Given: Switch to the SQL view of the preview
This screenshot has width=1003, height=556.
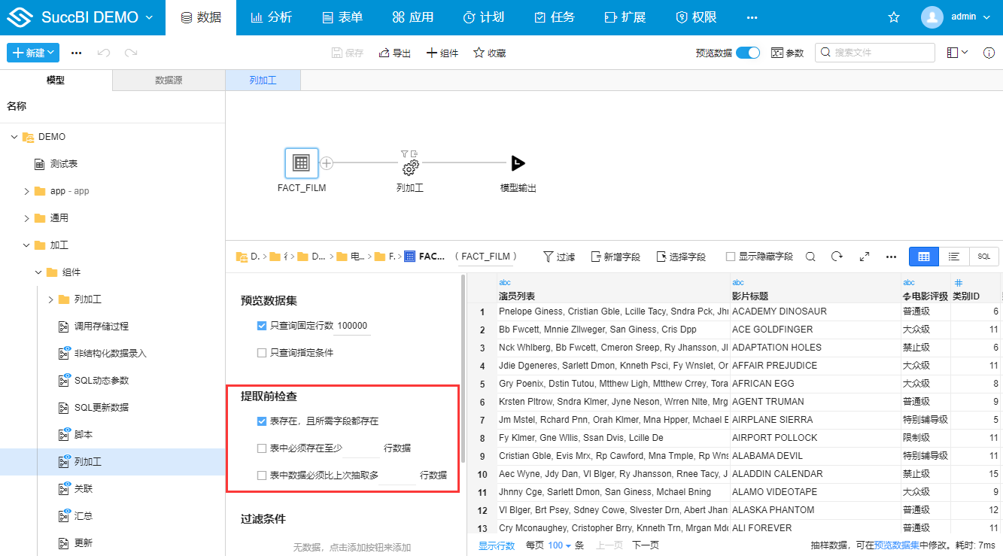Looking at the screenshot, I should click(x=983, y=256).
